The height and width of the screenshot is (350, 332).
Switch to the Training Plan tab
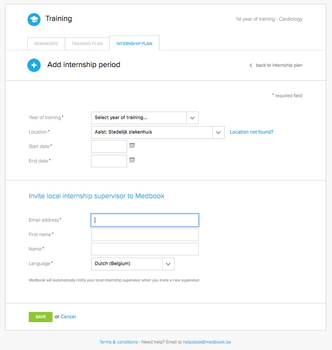87,44
